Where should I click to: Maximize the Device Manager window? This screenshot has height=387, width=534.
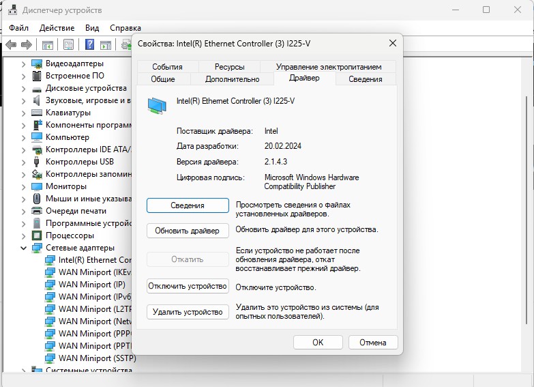pos(486,10)
